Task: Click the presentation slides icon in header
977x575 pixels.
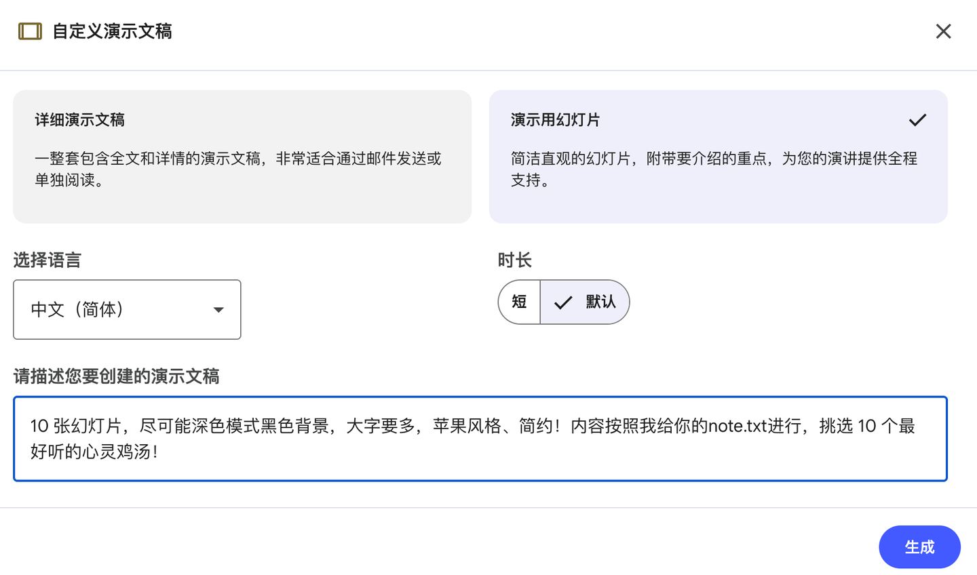Action: pos(30,31)
